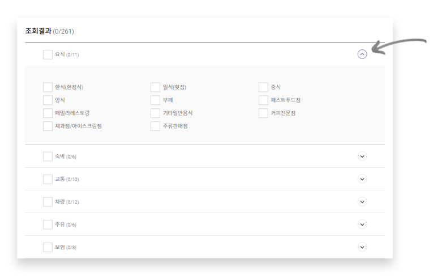The image size is (437, 276).
Task: Expand the 숙박 category section
Action: [x=362, y=156]
